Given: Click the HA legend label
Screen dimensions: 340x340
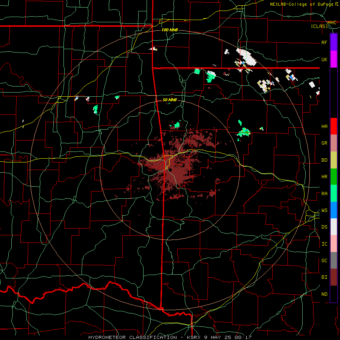Looking at the screenshot, I should pos(324,127).
